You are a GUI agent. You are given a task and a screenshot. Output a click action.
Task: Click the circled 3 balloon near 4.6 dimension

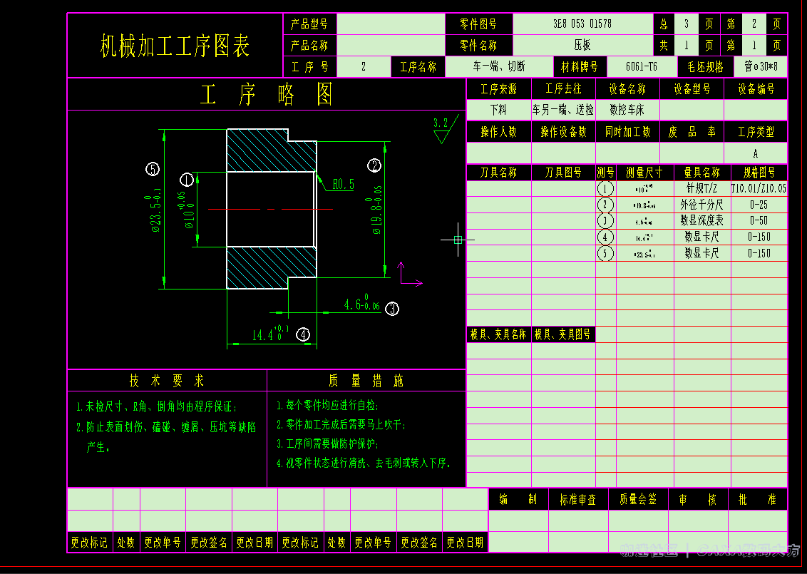click(x=392, y=309)
